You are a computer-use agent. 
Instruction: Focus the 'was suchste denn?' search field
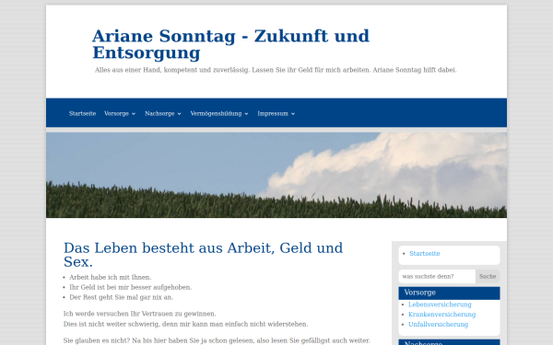[x=437, y=276]
